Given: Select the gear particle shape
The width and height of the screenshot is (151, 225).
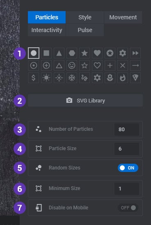Looking at the screenshot, I should coord(123,53).
